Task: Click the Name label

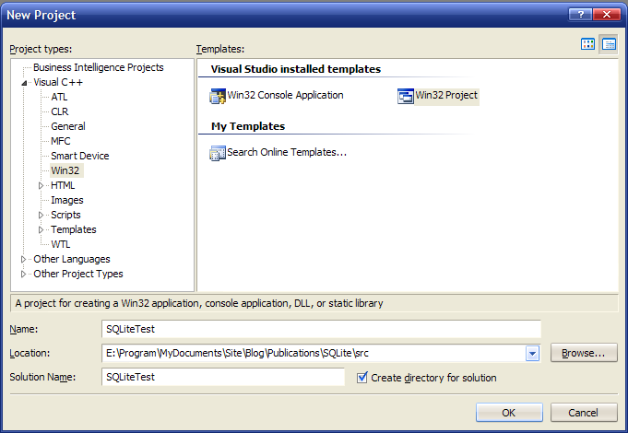Action: coord(24,329)
